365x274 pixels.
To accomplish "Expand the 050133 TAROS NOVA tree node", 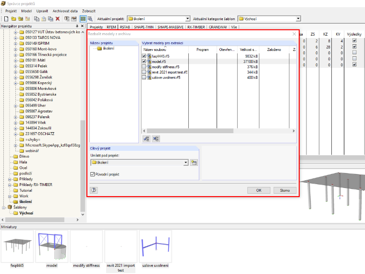I will [x=15, y=38].
